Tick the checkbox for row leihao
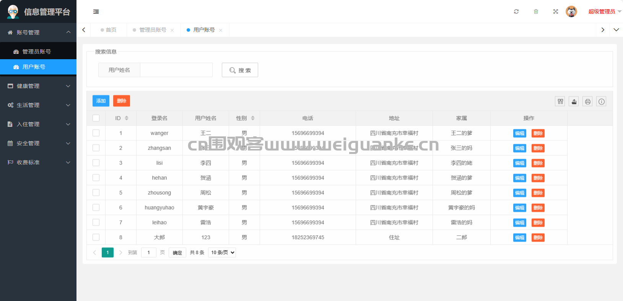The width and height of the screenshot is (623, 301). (x=96, y=222)
